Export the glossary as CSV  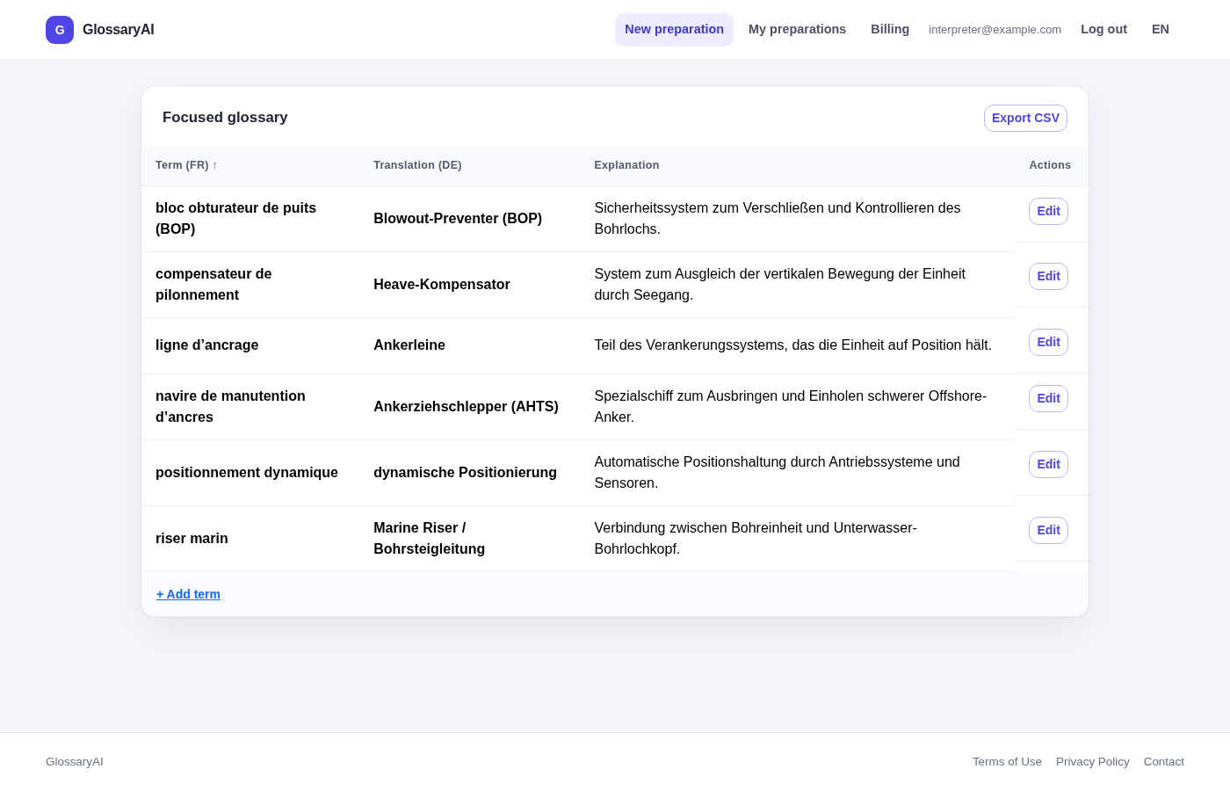1025,119
